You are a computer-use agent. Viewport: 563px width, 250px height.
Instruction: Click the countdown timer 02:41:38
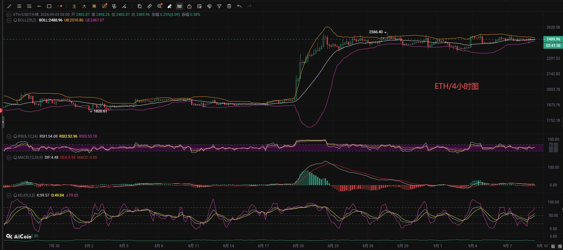pyautogui.click(x=553, y=45)
